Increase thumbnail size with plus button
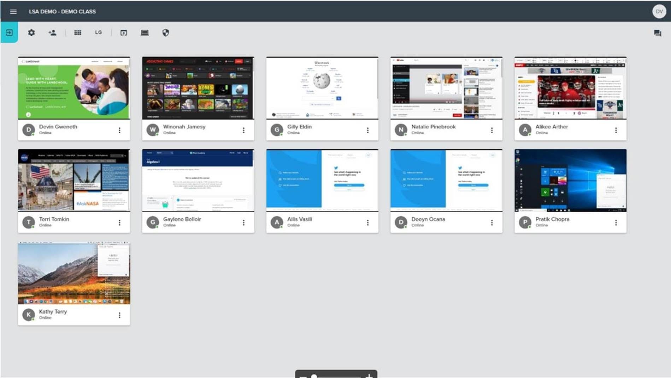Image resolution: width=671 pixels, height=378 pixels. click(369, 376)
